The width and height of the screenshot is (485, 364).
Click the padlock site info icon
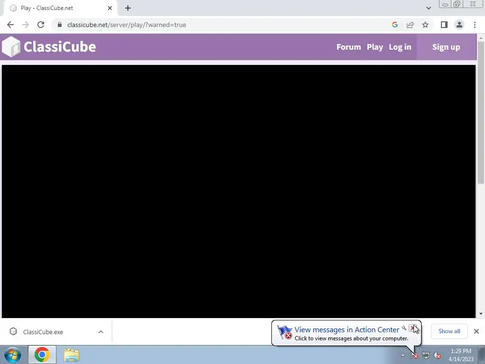pos(60,25)
